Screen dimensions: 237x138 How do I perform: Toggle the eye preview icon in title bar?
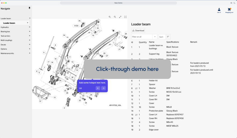point(231,3)
